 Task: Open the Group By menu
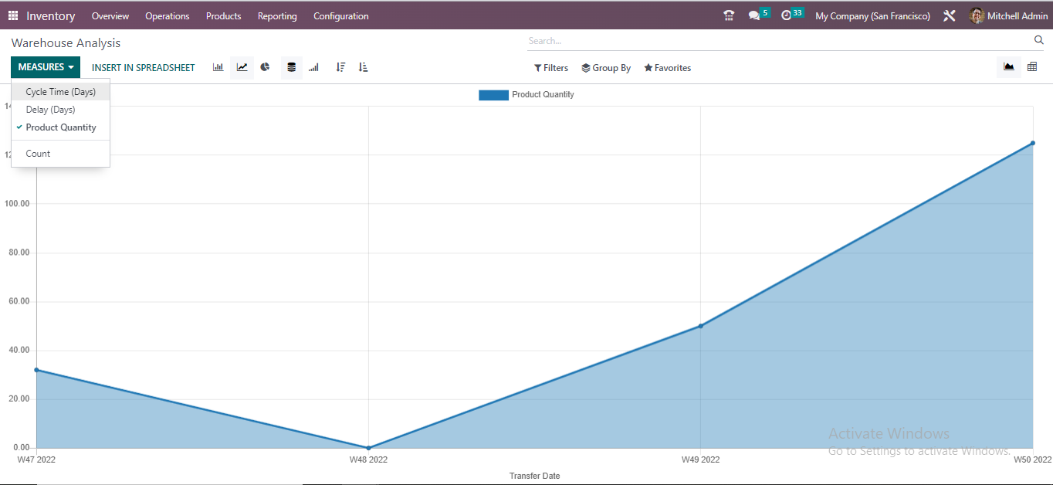[x=605, y=68]
